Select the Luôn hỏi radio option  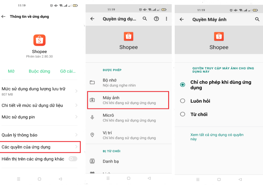183,101
